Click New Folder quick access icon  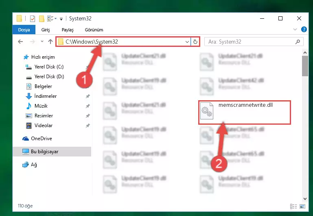pos(42,19)
